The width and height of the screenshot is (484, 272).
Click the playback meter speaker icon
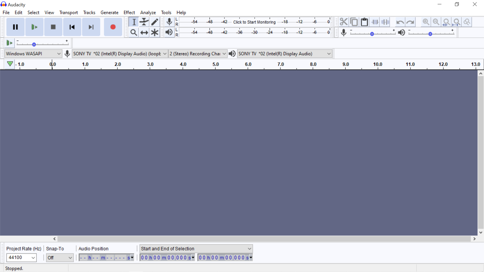(169, 32)
